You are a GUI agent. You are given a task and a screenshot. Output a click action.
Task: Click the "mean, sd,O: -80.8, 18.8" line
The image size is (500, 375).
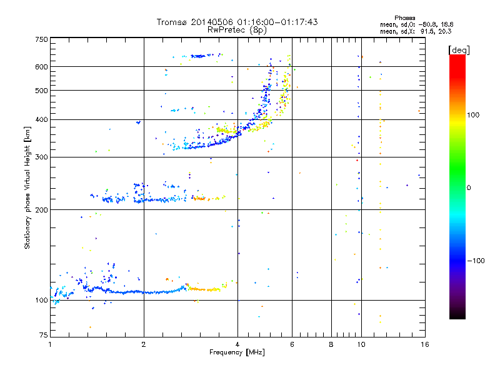point(416,24)
